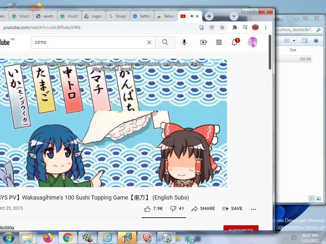326x244 pixels.
Task: Click the install app icon in address bar
Action: 202,27
